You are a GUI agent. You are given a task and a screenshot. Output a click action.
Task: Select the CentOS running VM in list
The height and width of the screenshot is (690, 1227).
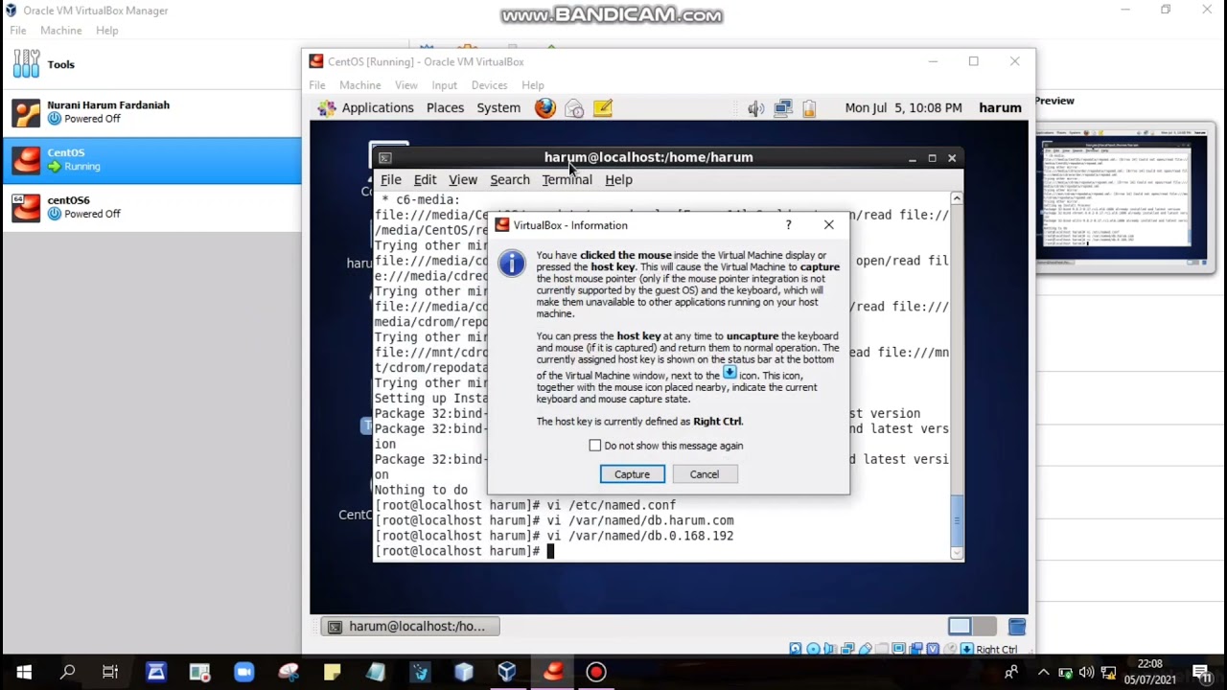(151, 160)
